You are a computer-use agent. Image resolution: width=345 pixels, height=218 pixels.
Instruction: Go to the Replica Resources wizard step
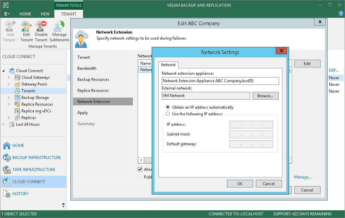[93, 91]
